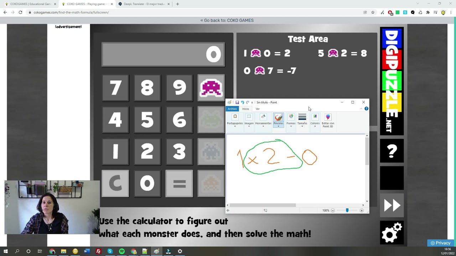The height and width of the screenshot is (256, 456).
Task: Collapse the Paint ribbon chevron
Action: pos(361,108)
